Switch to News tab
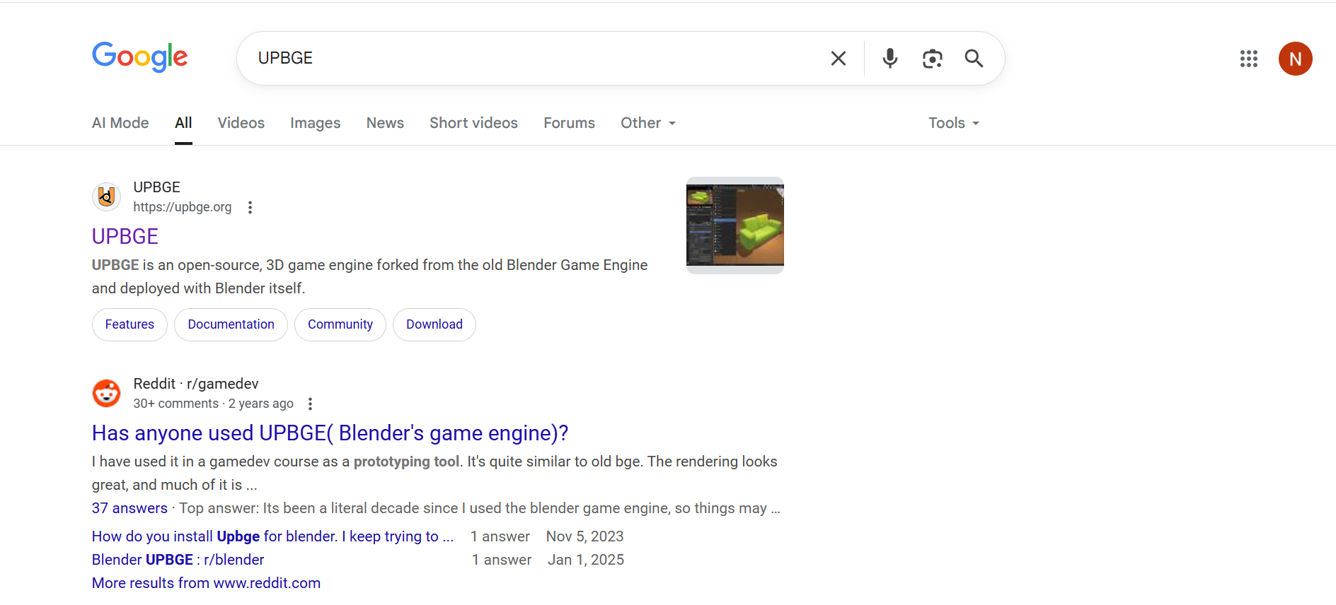 385,123
